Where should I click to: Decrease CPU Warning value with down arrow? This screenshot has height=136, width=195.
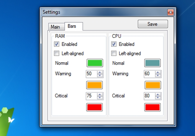158,75
